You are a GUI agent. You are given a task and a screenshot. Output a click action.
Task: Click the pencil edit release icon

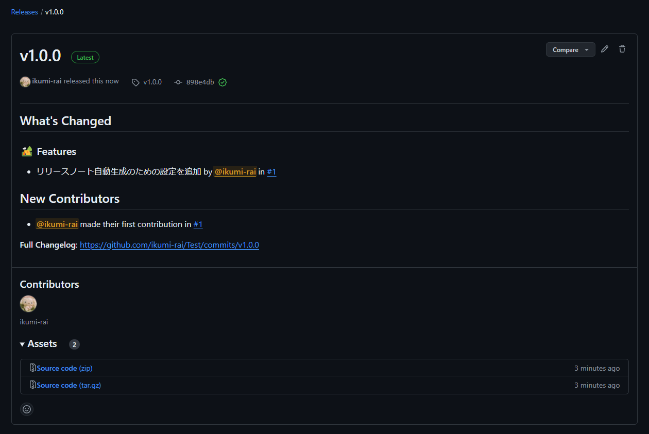[x=605, y=49]
